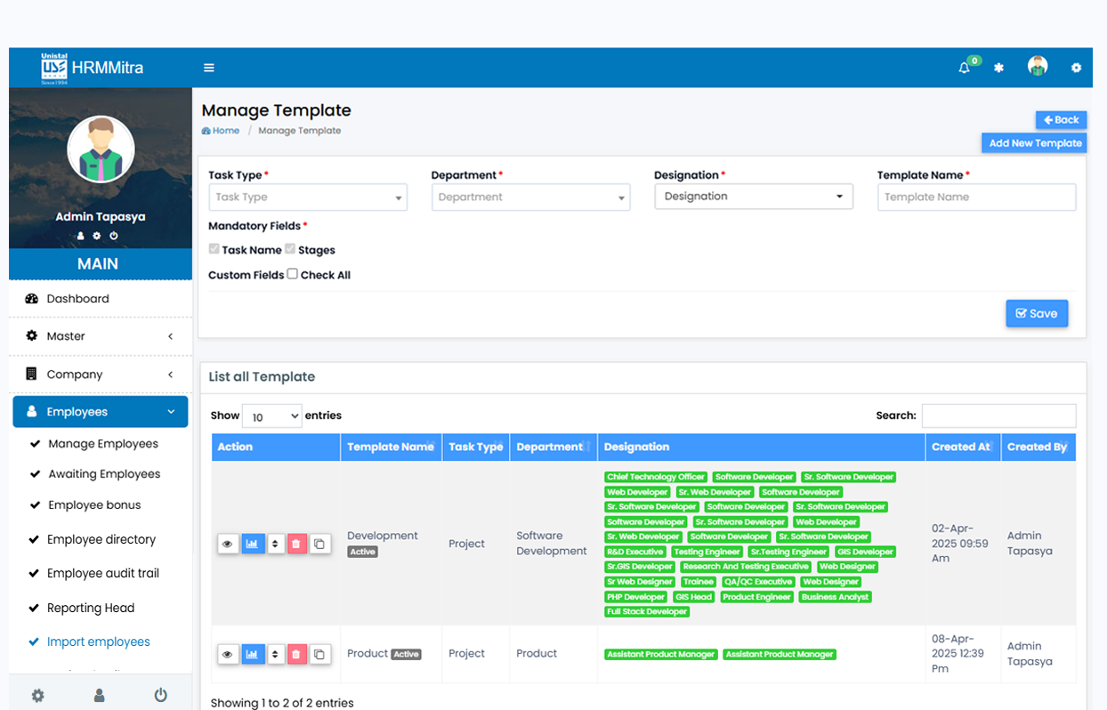Open the notifications bell icon
Image resolution: width=1107 pixels, height=710 pixels.
pyautogui.click(x=964, y=68)
